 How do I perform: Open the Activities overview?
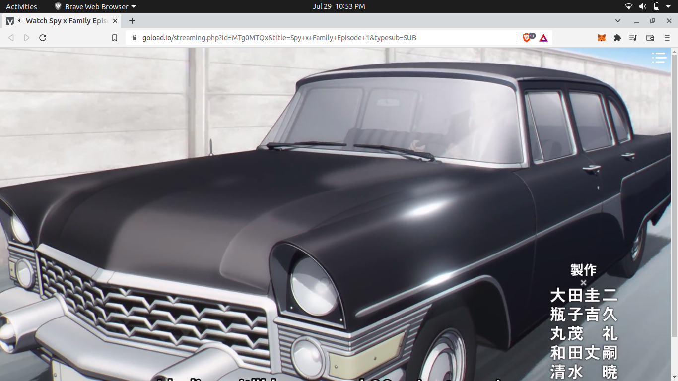click(x=21, y=6)
